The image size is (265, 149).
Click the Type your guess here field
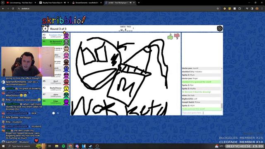202,113
